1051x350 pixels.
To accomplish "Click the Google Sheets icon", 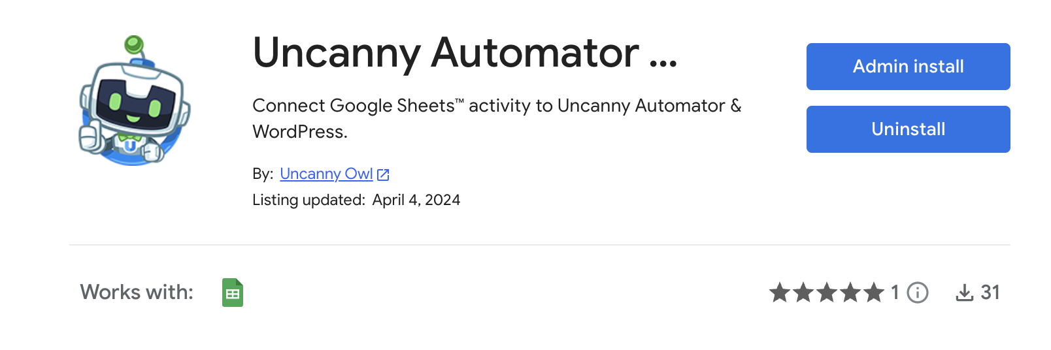I will [233, 293].
